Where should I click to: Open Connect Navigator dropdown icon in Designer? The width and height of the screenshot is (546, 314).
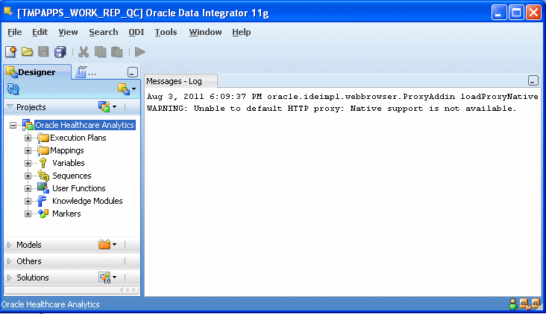126,89
